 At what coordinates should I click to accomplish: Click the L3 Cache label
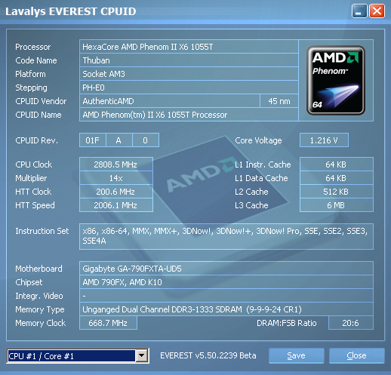click(x=251, y=205)
